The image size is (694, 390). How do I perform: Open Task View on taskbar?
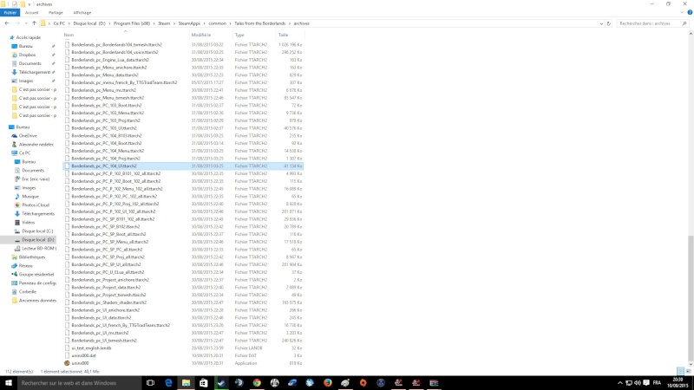click(150, 383)
